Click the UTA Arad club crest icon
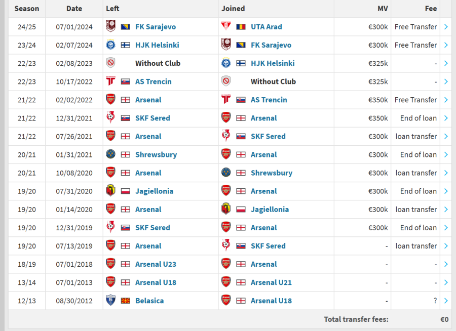This screenshot has width=456, height=331. pos(226,27)
